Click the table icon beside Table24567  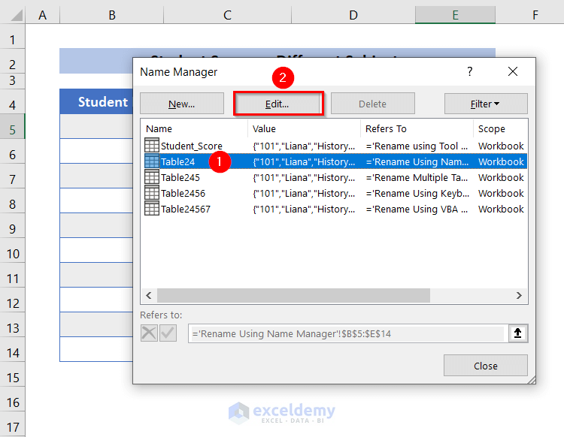click(x=151, y=209)
